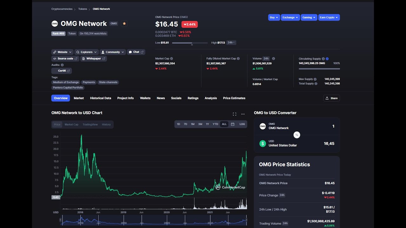Image resolution: width=406 pixels, height=228 pixels.
Task: Open the News tab
Action: pyautogui.click(x=161, y=98)
